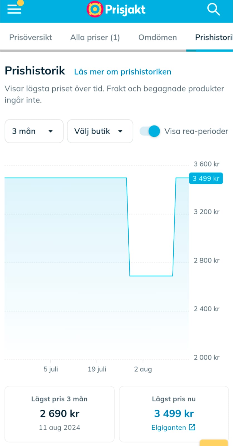Open the Elgiganten store link
The image size is (233, 446).
169,428
